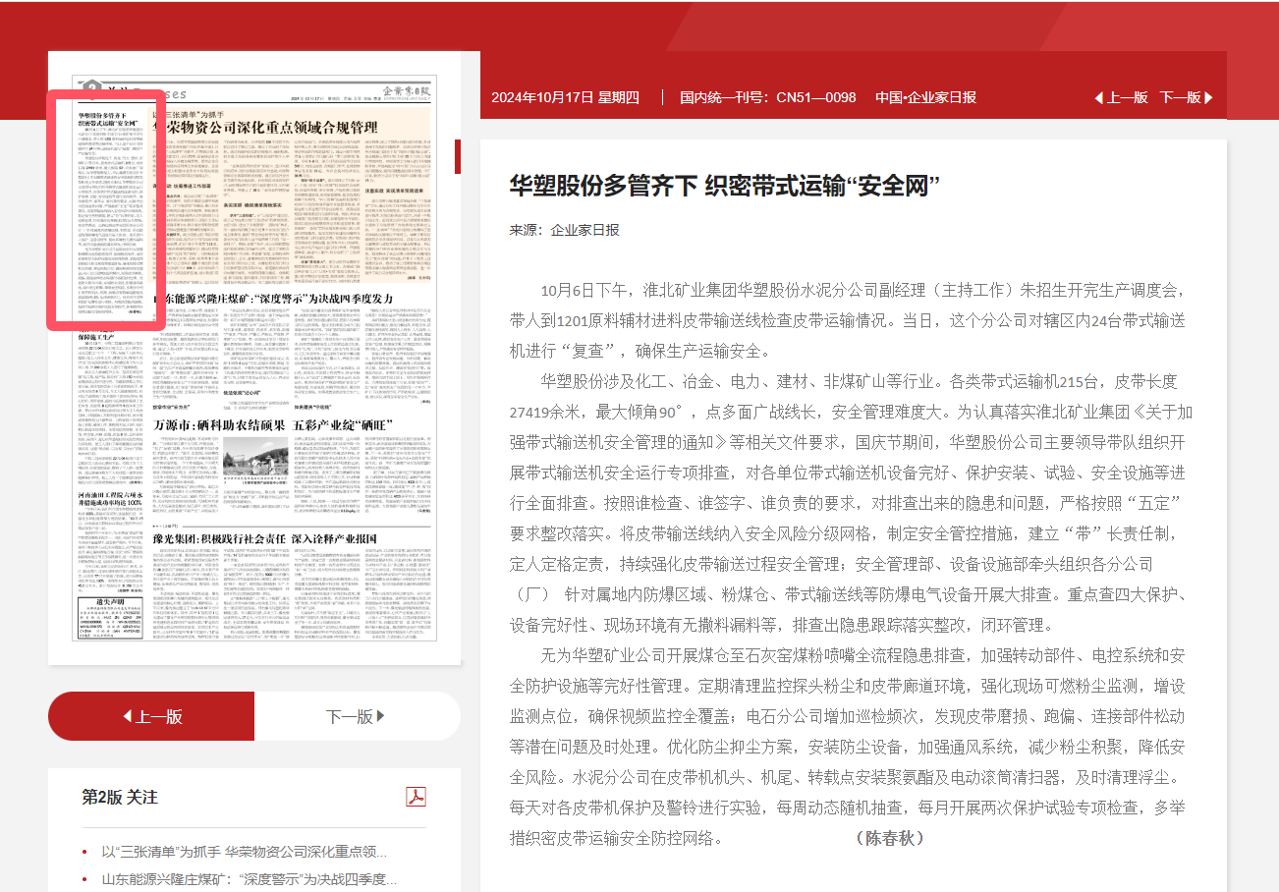Click the 第2版 关注 section heading
1279x892 pixels.
119,797
